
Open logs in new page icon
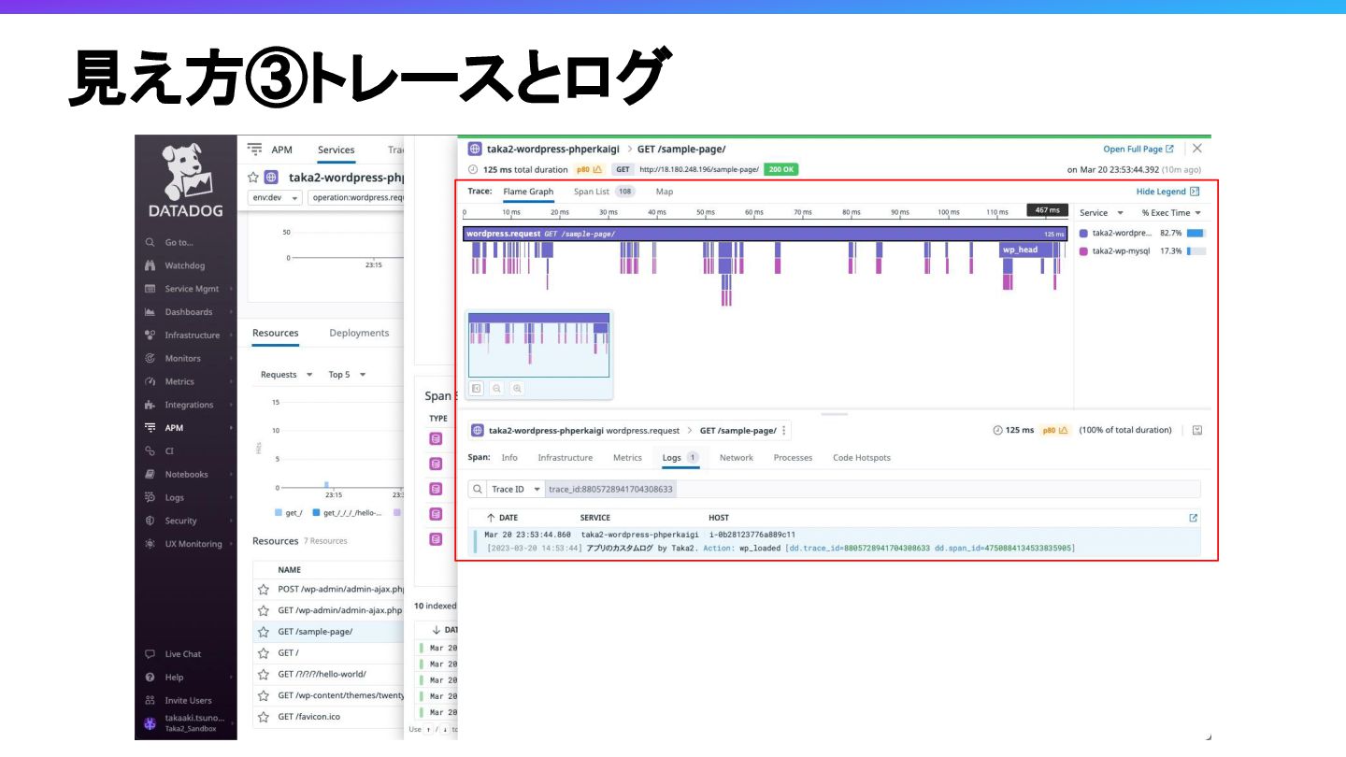(1193, 518)
